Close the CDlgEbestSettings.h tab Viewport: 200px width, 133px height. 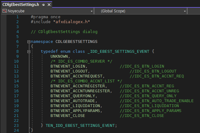coord(49,5)
